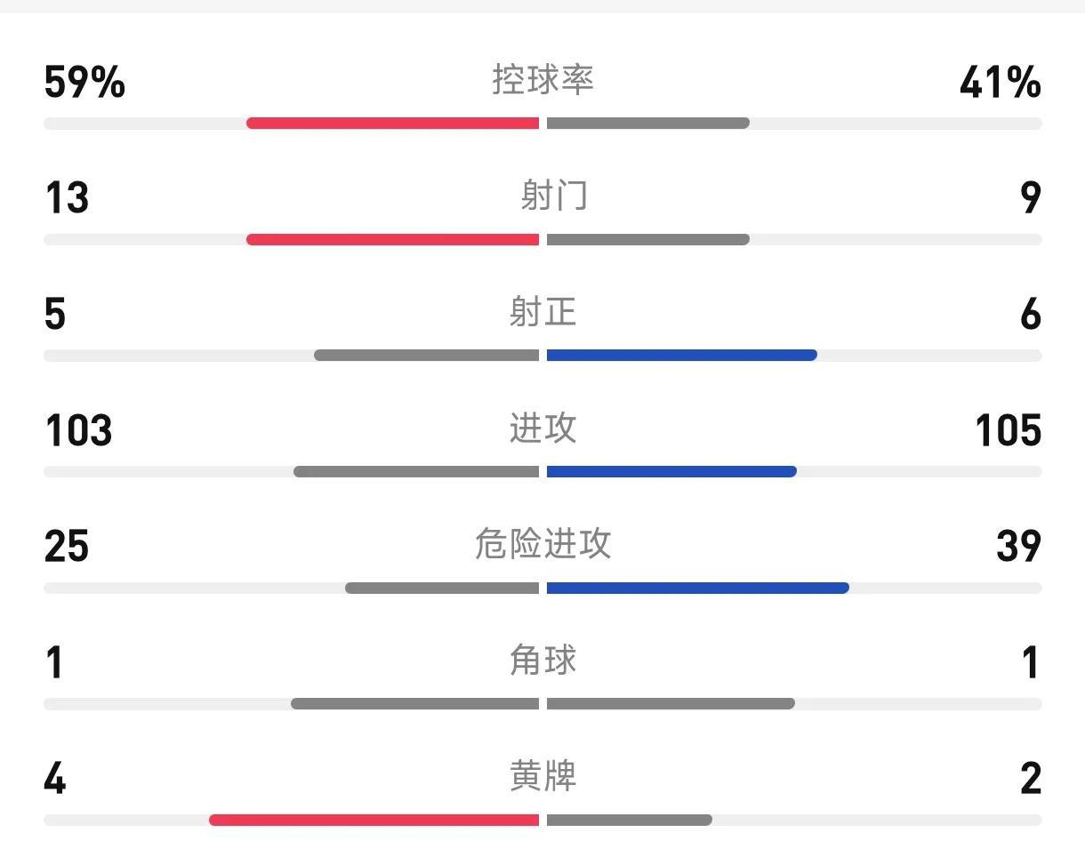This screenshot has height=841, width=1085.
Task: Click the 39 dangerous attacks number
Action: pyautogui.click(x=1018, y=546)
